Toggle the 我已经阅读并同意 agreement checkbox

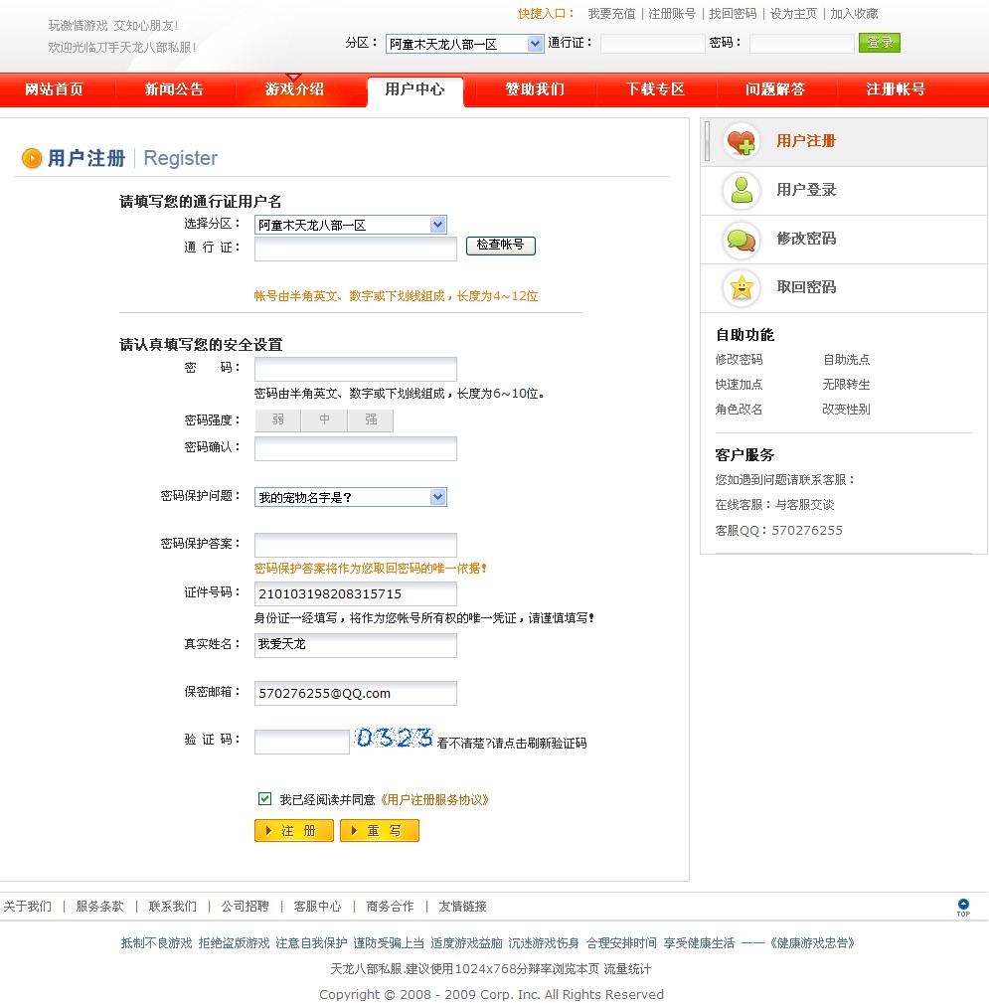(x=264, y=798)
